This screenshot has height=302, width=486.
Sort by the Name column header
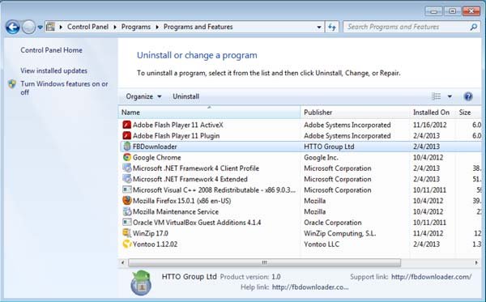[x=209, y=113]
